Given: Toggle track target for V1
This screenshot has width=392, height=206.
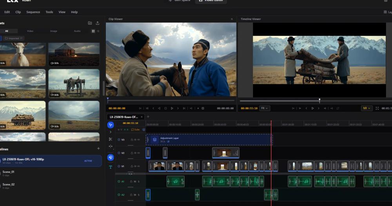Looking at the screenshot, I should [x=119, y=166].
